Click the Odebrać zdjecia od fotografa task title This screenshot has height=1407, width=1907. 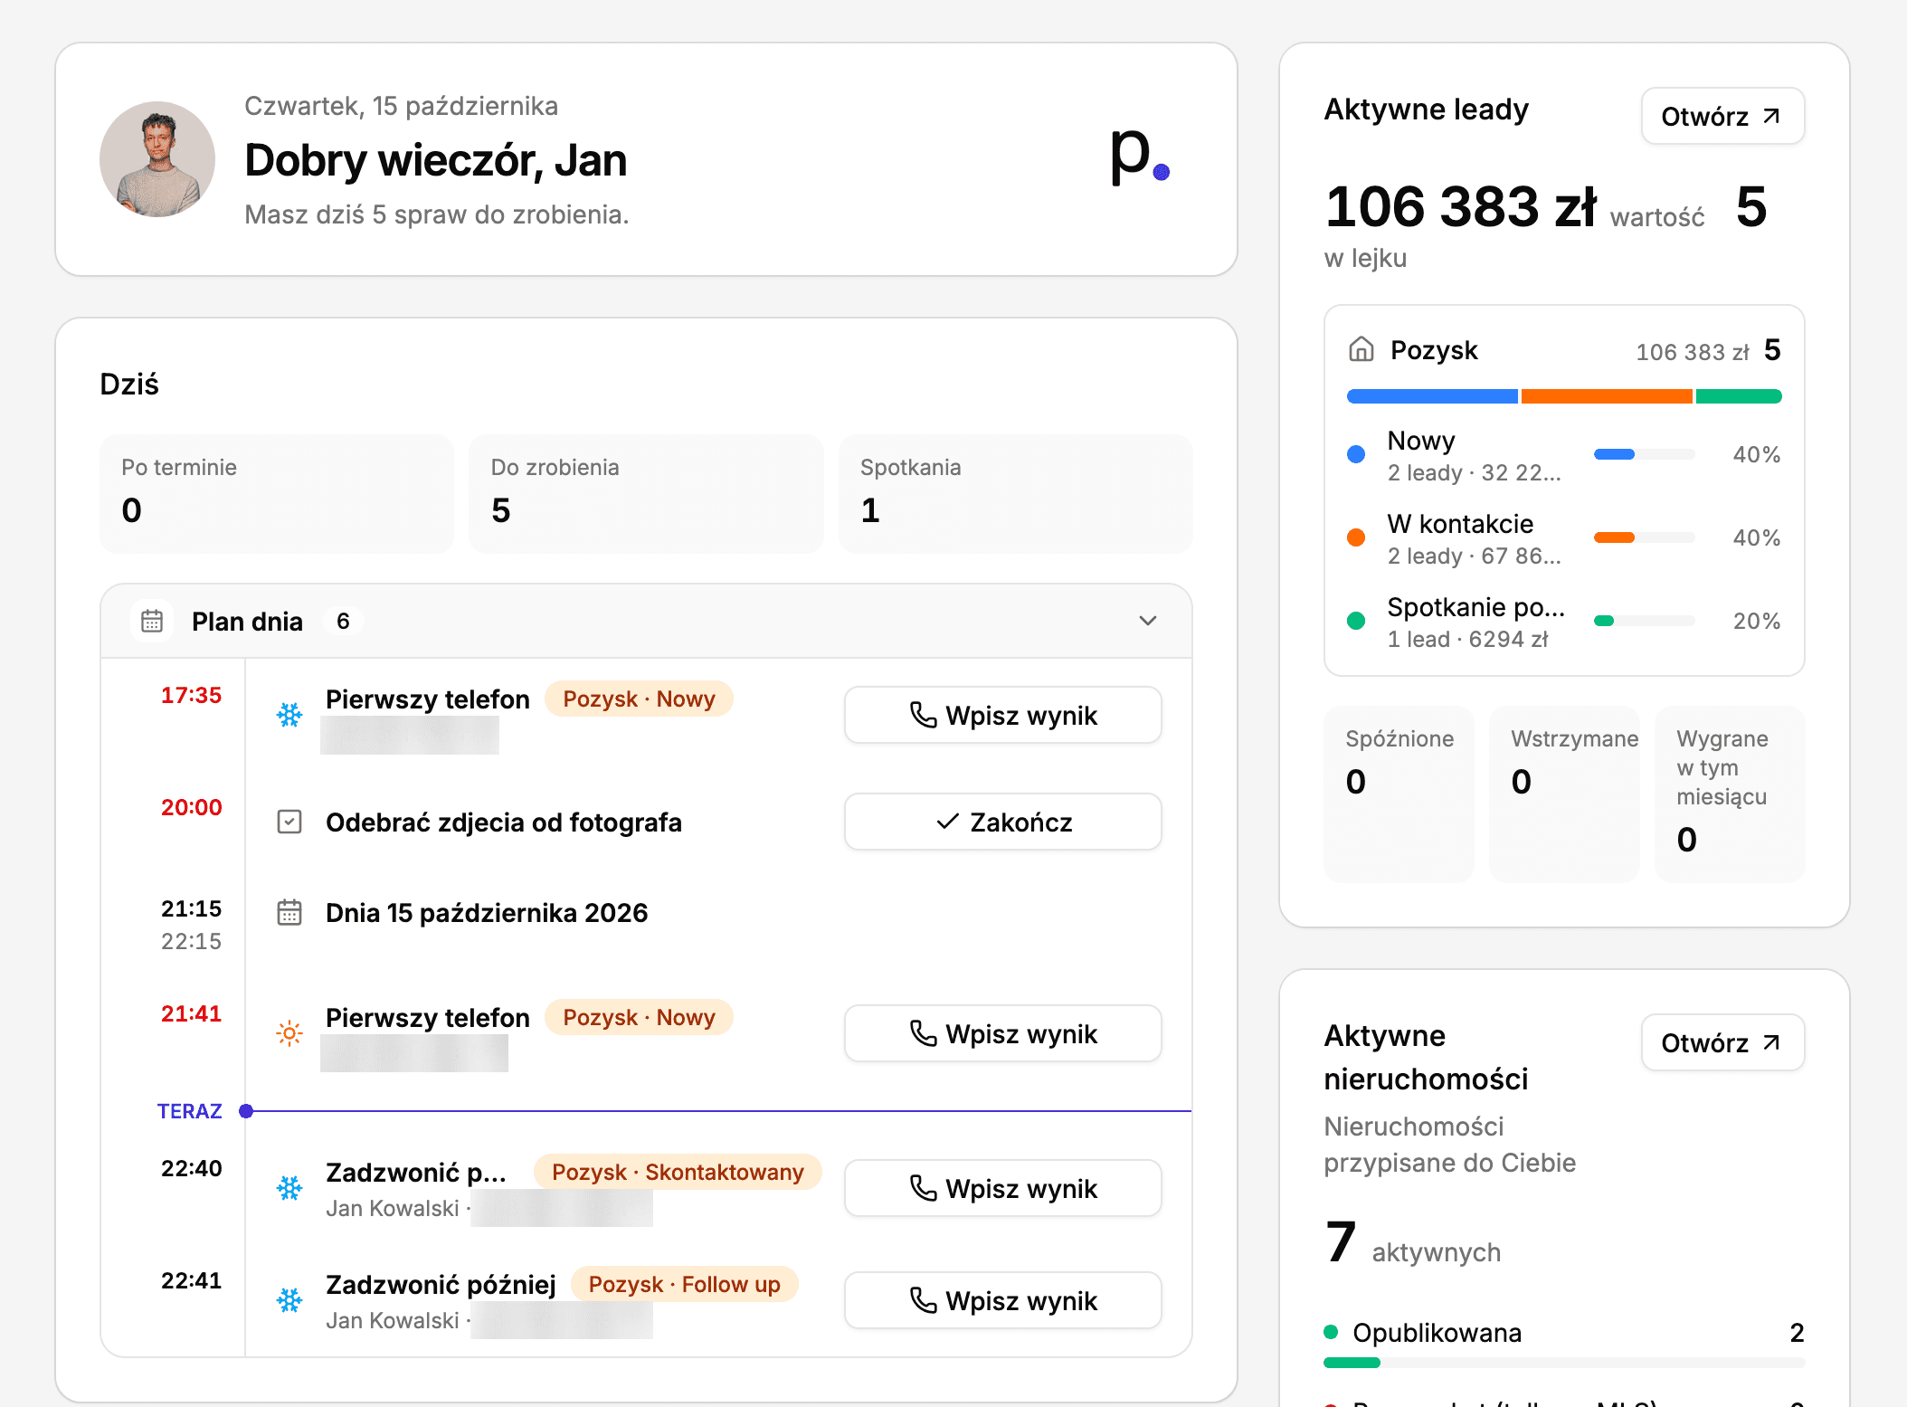[x=504, y=822]
